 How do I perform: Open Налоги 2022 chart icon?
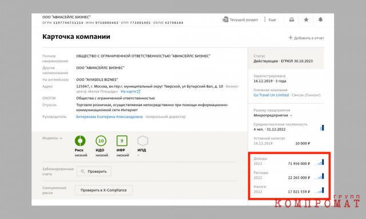pyautogui.click(x=319, y=190)
